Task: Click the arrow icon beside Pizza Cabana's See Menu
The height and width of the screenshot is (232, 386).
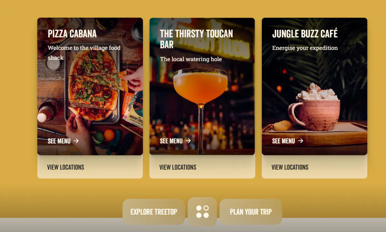Action: (76, 141)
